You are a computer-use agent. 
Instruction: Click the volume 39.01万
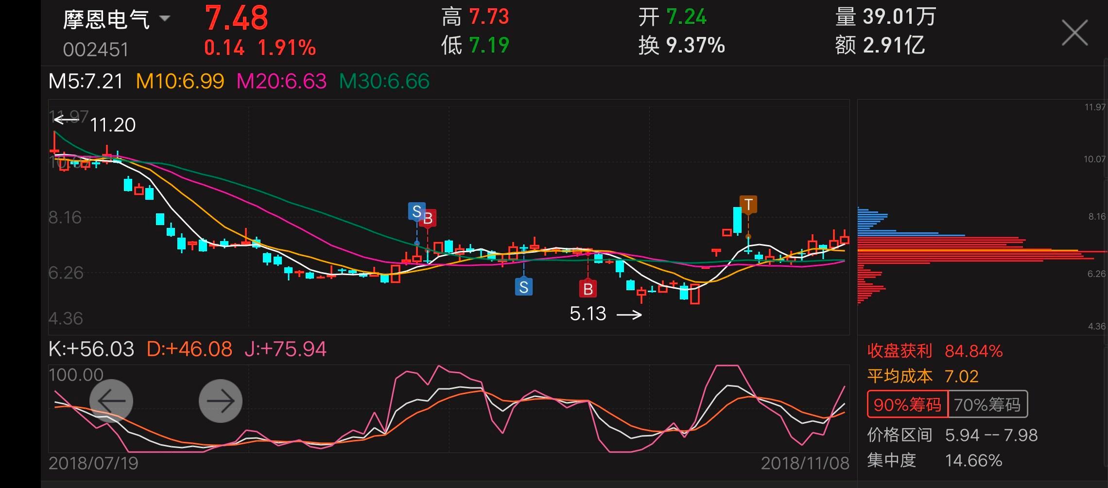pyautogui.click(x=899, y=17)
